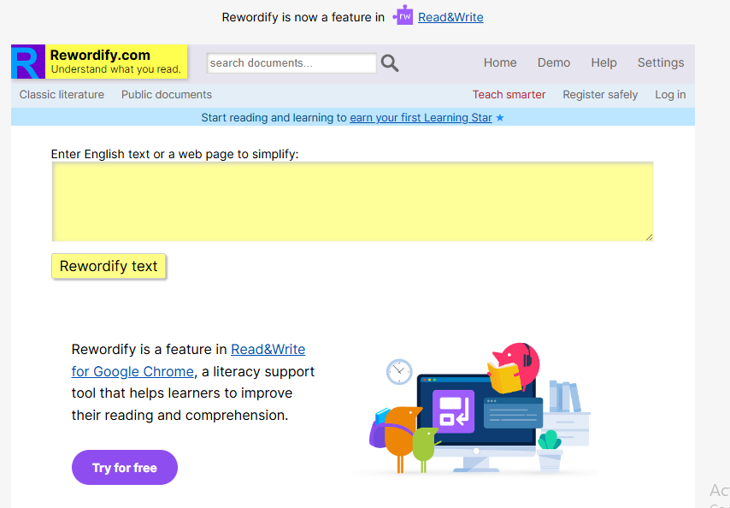Click Register safely
Viewport: 730px width, 508px height.
(x=600, y=95)
